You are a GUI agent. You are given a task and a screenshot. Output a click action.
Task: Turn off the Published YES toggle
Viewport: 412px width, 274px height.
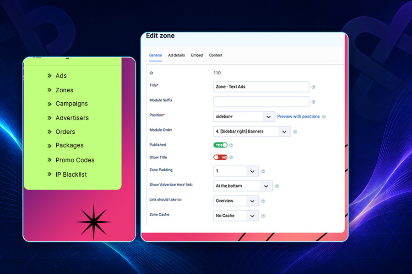[x=220, y=145]
